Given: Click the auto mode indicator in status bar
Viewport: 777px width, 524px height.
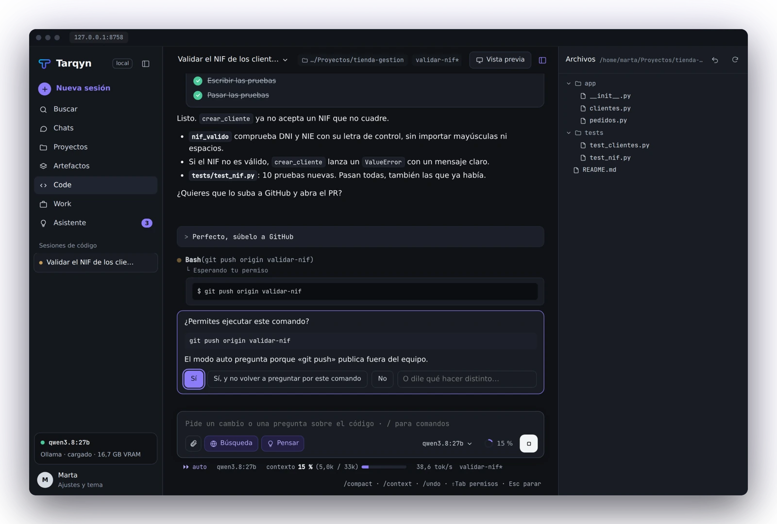Looking at the screenshot, I should 195,467.
